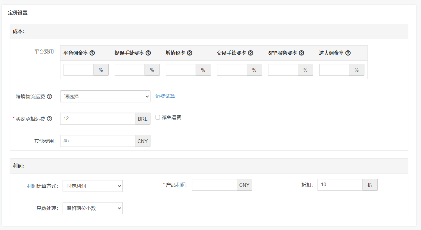Click the 其他费用 field showing 45
Screen dimensions: 421x230
(98, 141)
